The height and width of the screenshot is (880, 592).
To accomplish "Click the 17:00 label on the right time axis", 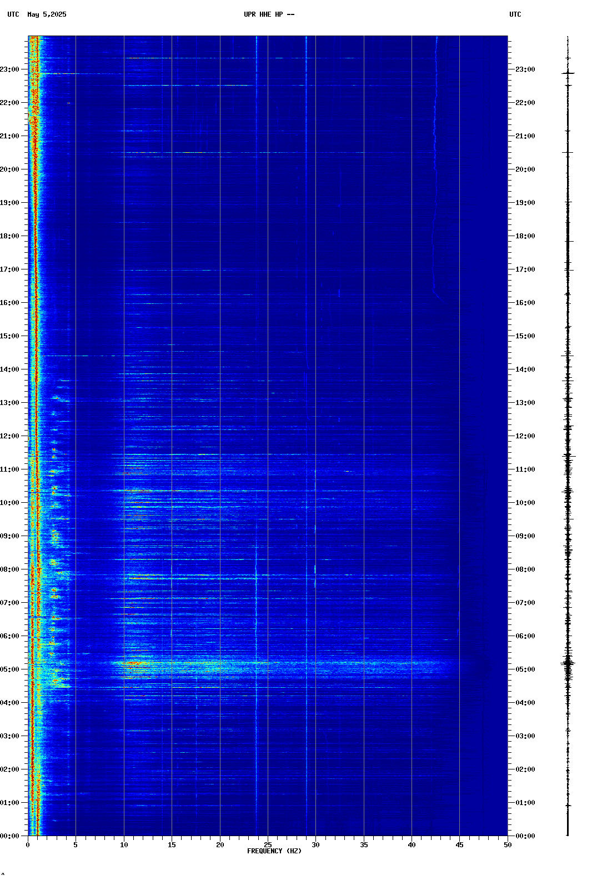I will coord(525,269).
